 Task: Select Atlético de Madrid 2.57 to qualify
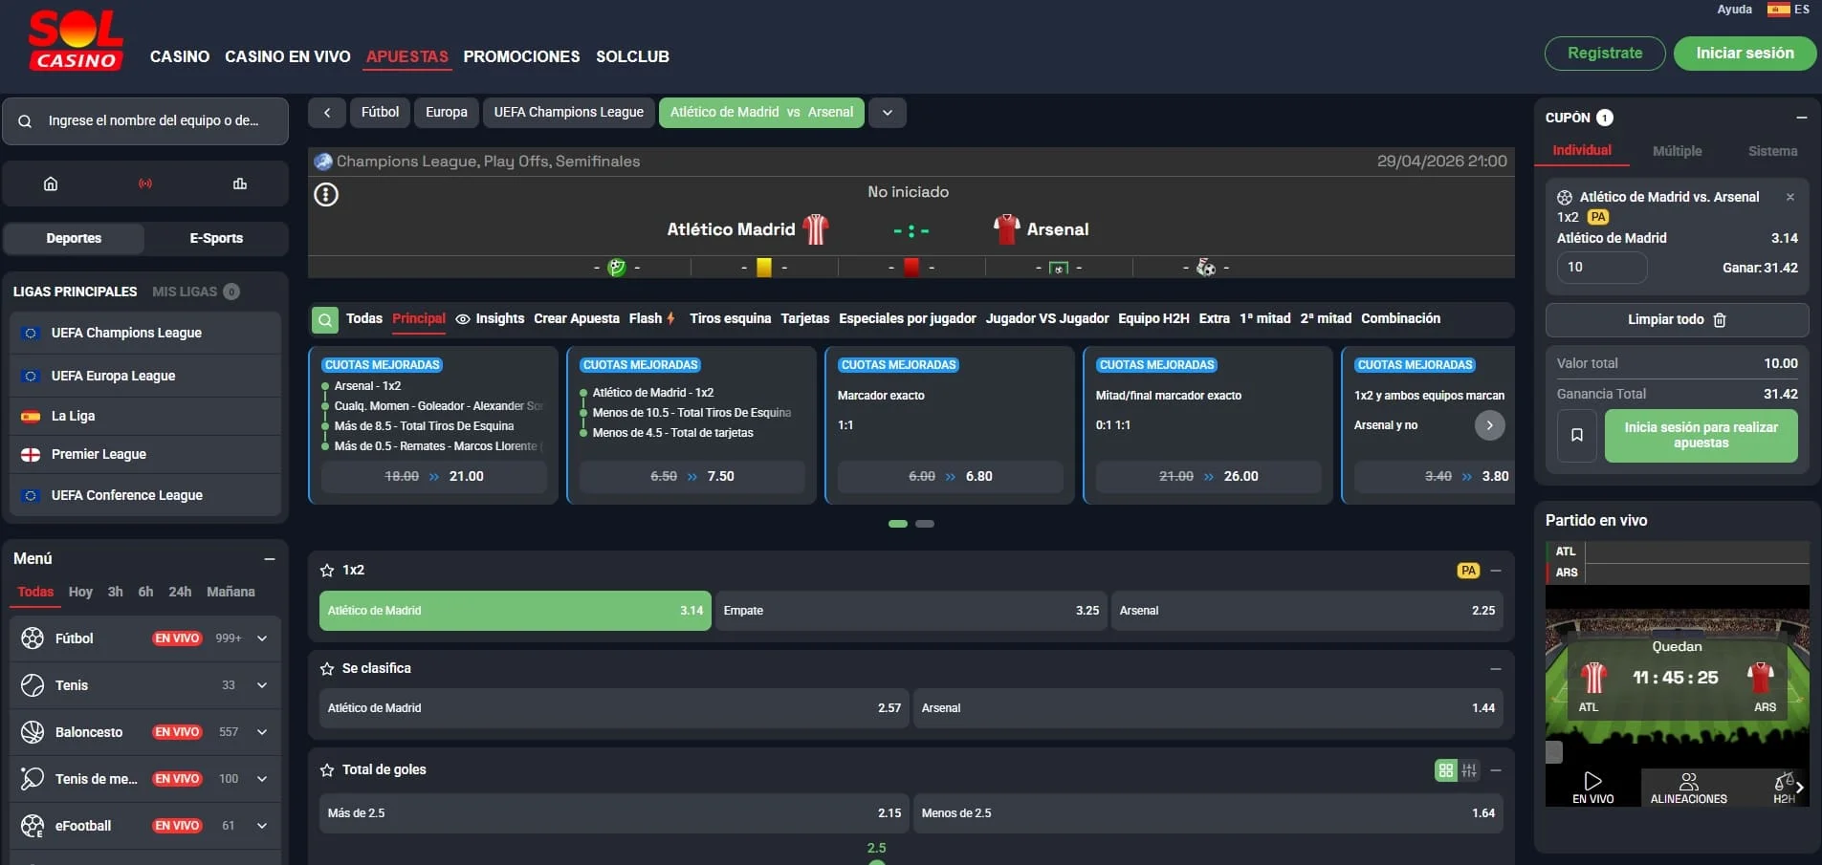(x=614, y=708)
